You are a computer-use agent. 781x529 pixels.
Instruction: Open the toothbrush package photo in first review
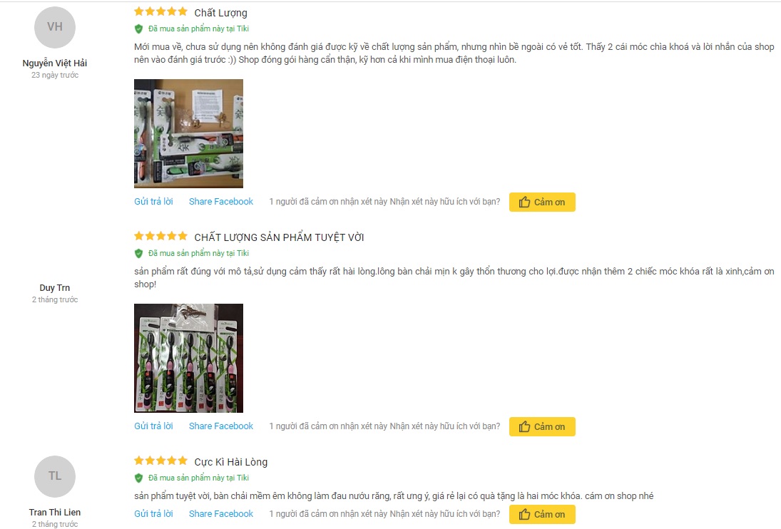click(x=189, y=133)
